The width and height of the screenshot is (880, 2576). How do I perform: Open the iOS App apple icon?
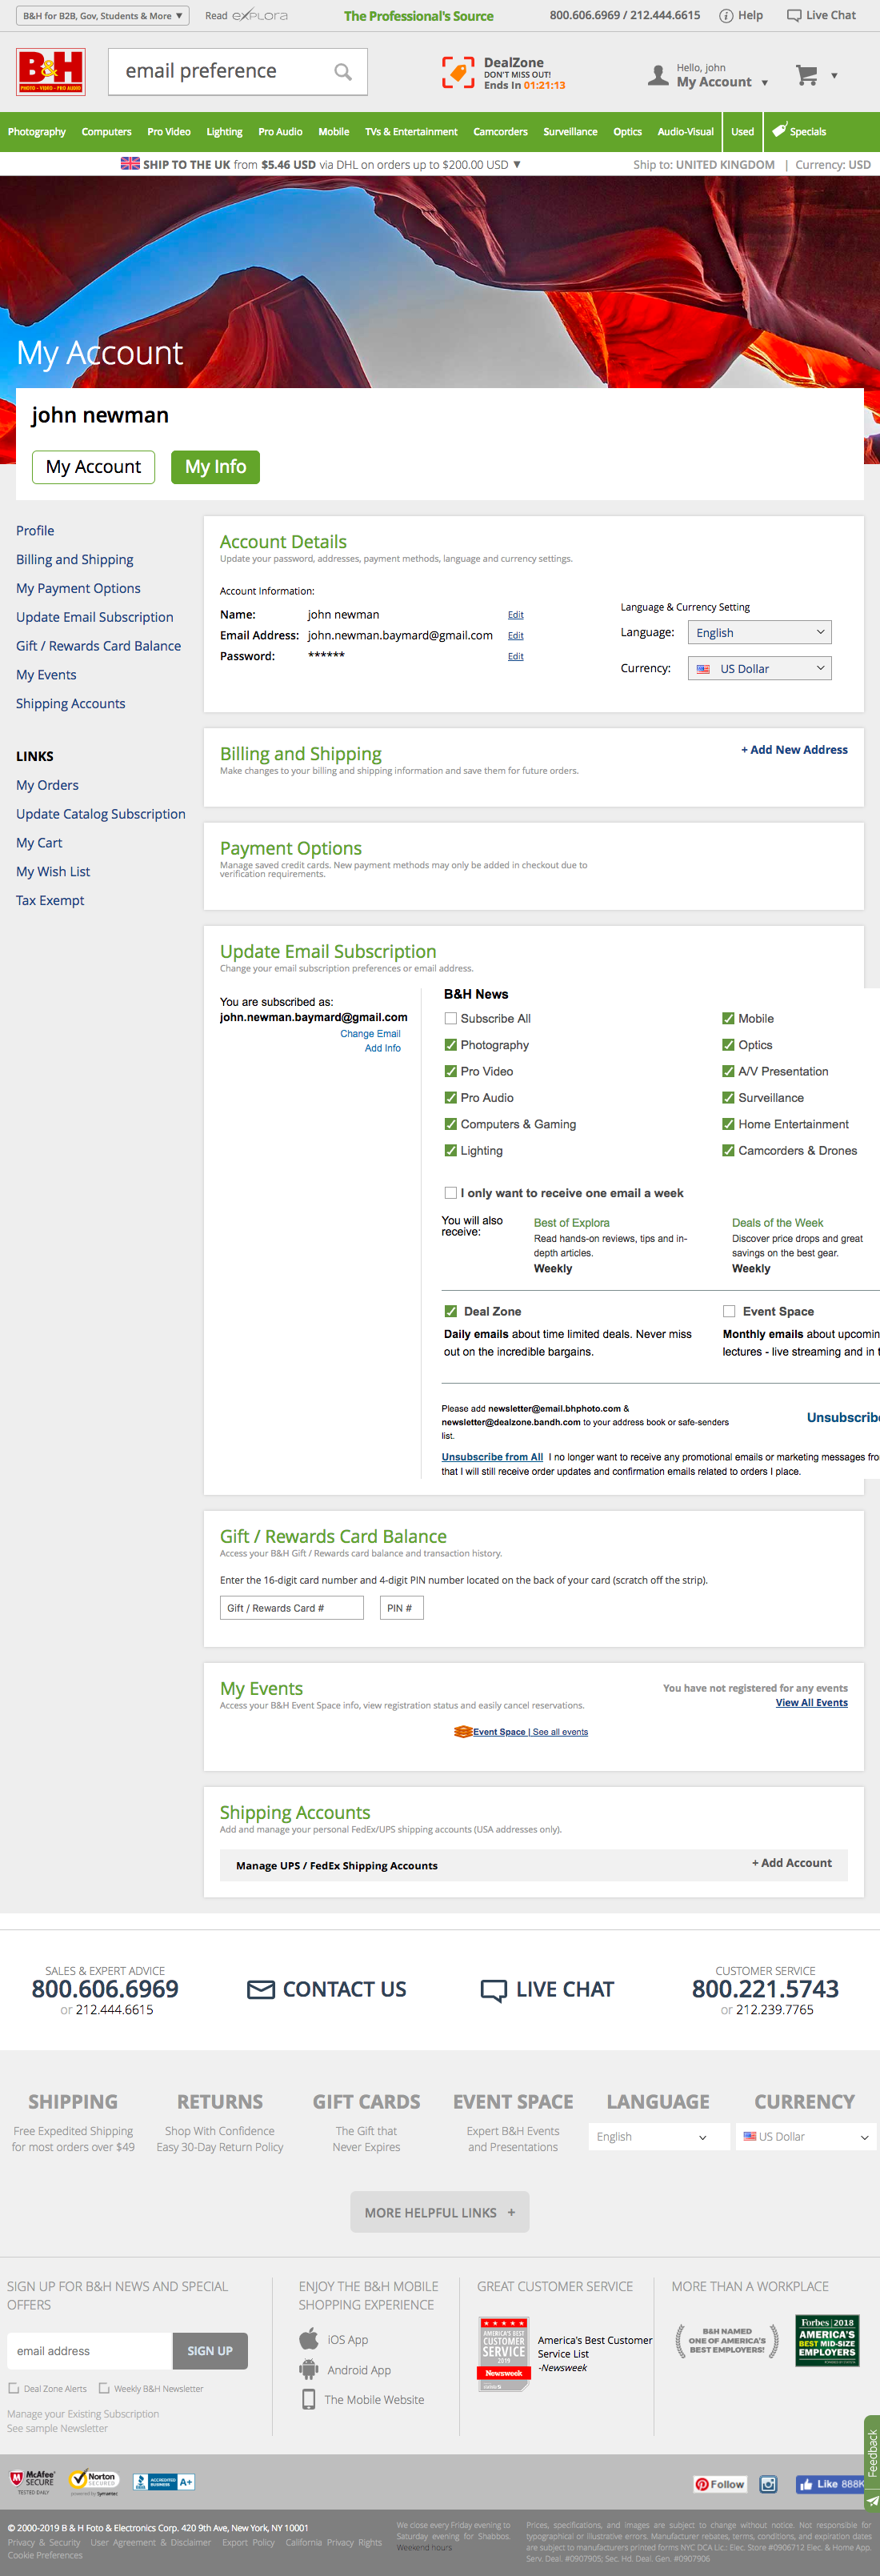(x=309, y=2338)
